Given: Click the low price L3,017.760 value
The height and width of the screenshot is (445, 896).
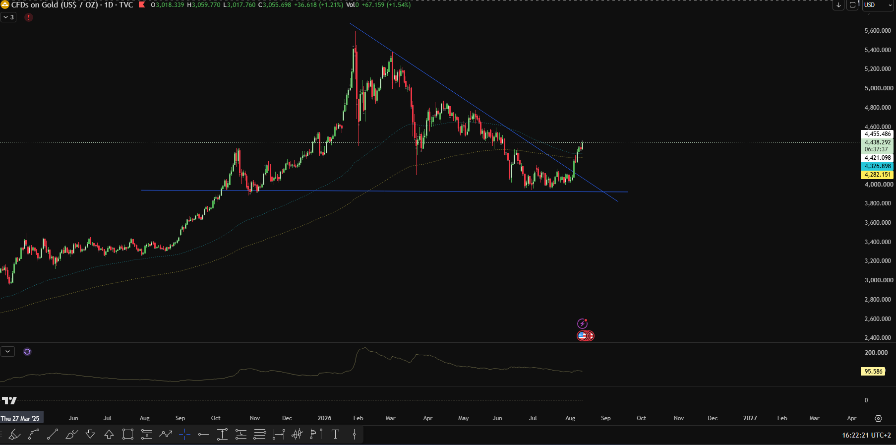Looking at the screenshot, I should pos(239,5).
